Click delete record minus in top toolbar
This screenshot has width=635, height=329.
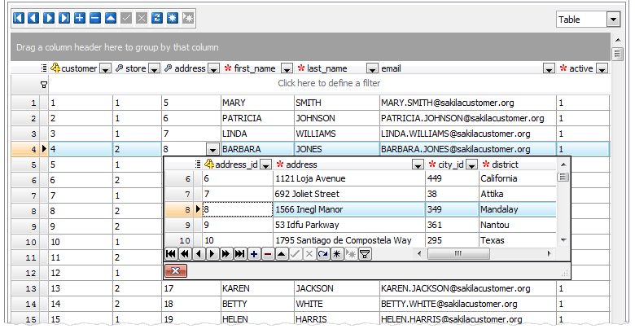point(95,17)
